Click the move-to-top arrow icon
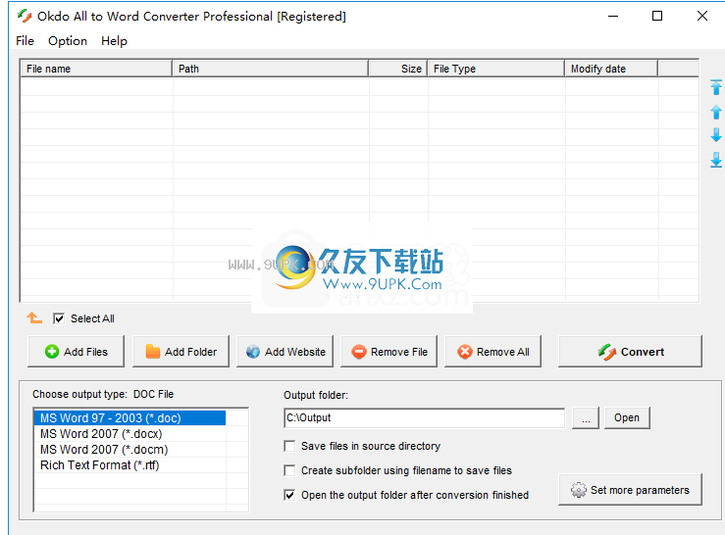This screenshot has width=725, height=535. coord(716,87)
